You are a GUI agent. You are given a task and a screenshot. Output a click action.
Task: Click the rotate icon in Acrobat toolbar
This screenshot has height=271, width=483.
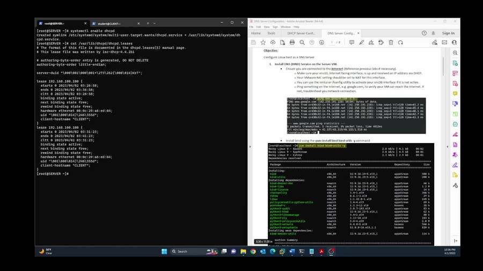pyautogui.click(x=401, y=42)
